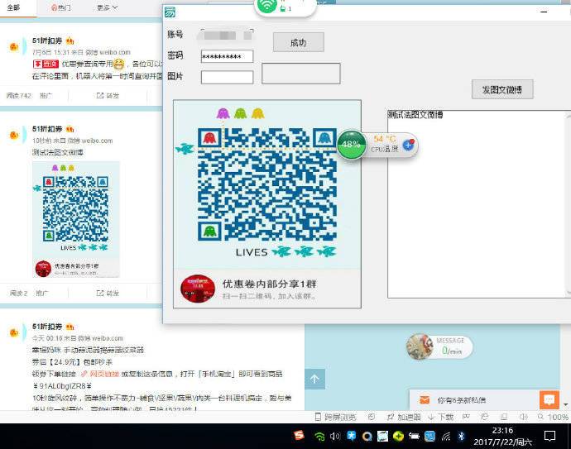571x449 pixels.
Task: Open the 热门 tab in Weibo
Action: pos(60,7)
